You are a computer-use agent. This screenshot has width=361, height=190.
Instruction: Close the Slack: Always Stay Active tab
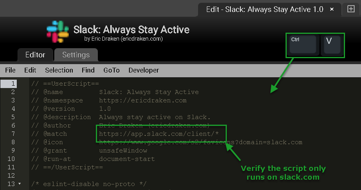click(x=332, y=10)
